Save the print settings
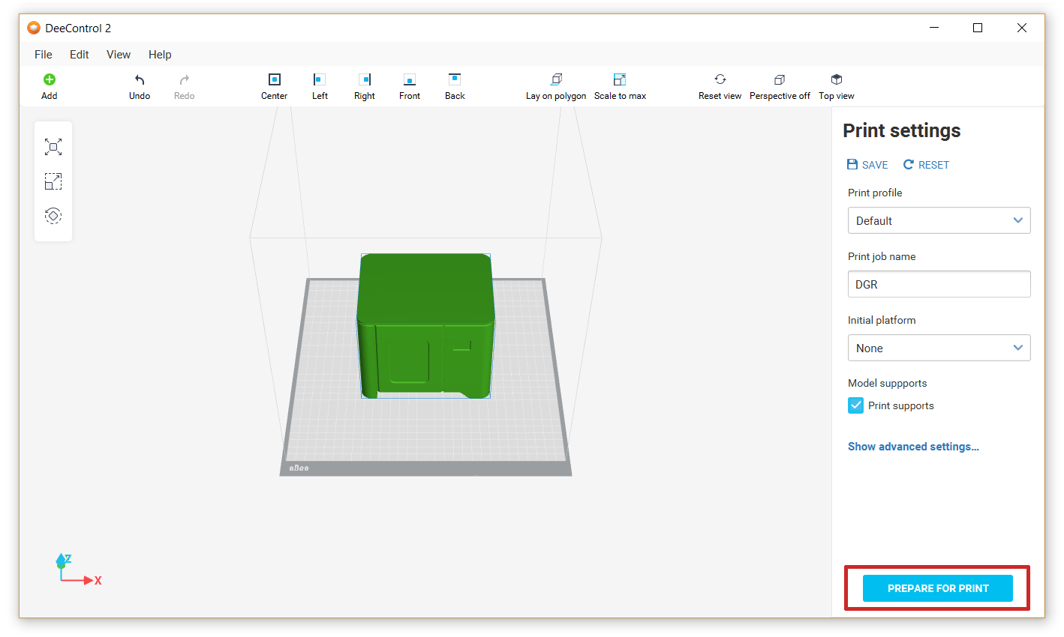The image size is (1064, 637). [867, 165]
